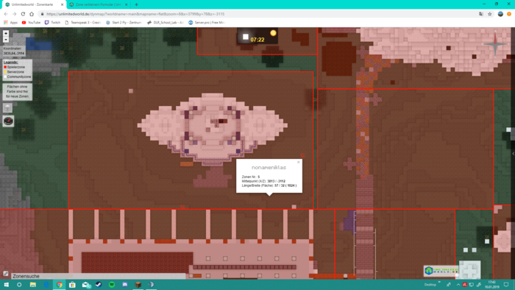The image size is (515, 290).
Task: Open the Twitch bookmark
Action: [52, 23]
